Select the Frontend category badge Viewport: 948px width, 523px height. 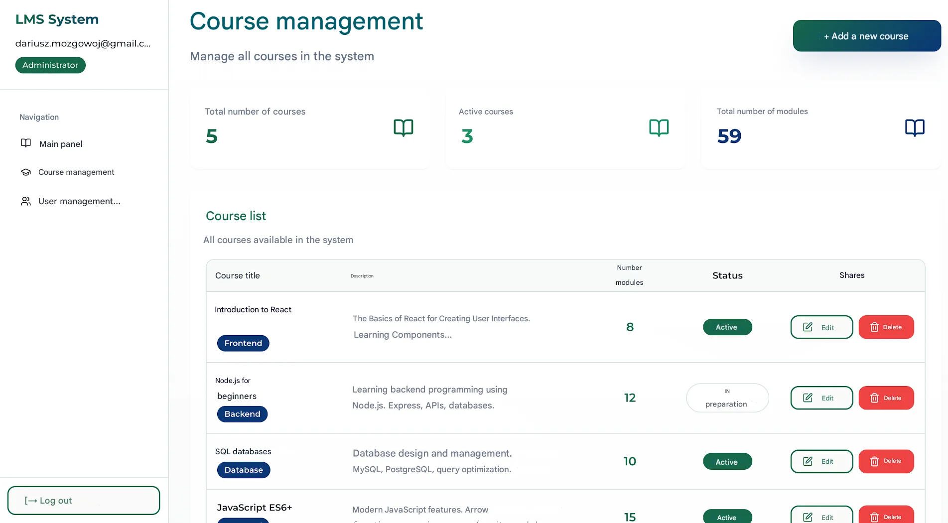(243, 343)
